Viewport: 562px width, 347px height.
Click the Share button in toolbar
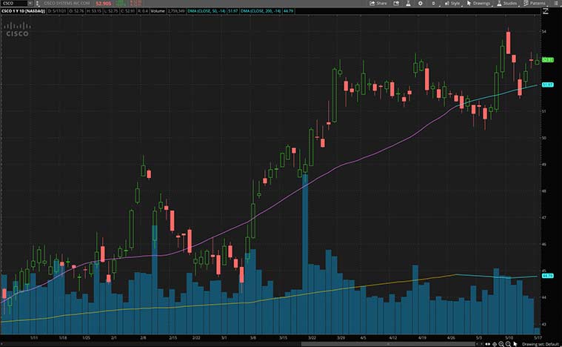click(x=378, y=4)
